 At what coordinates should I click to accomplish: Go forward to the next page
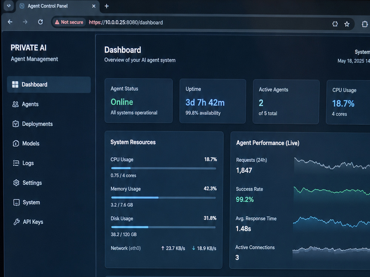[x=25, y=22]
